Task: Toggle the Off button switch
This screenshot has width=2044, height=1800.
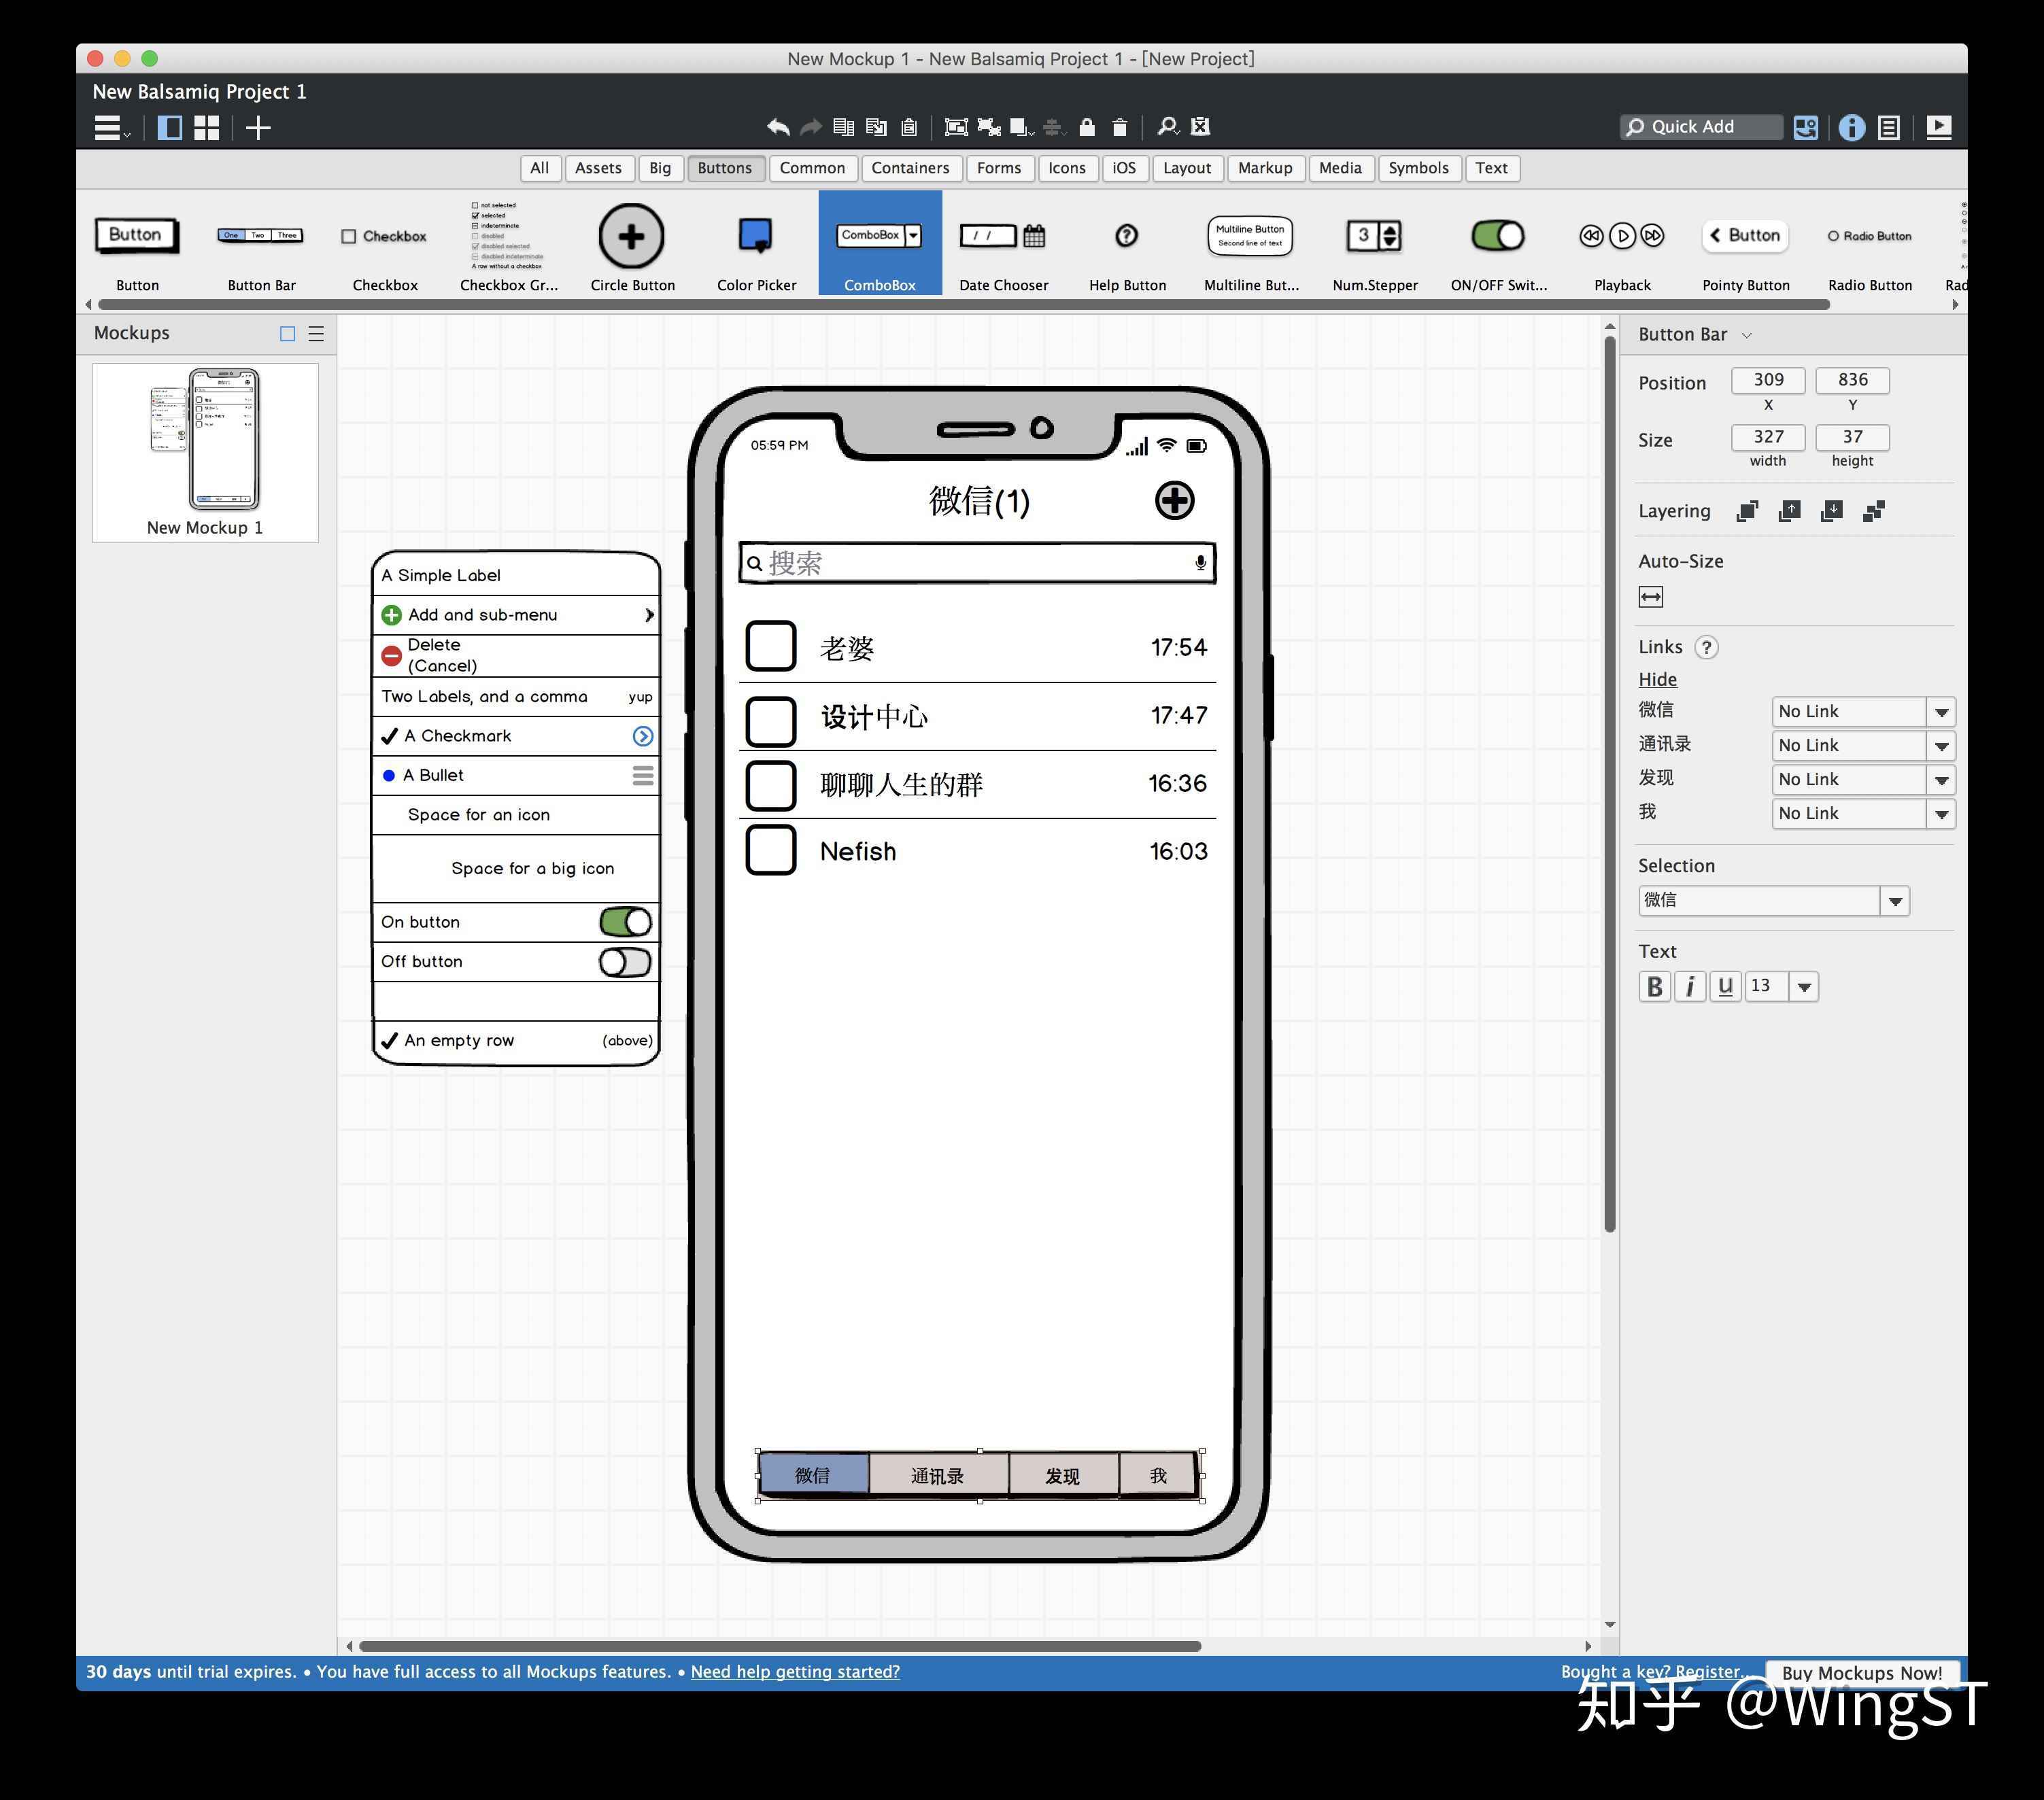Action: pos(626,961)
